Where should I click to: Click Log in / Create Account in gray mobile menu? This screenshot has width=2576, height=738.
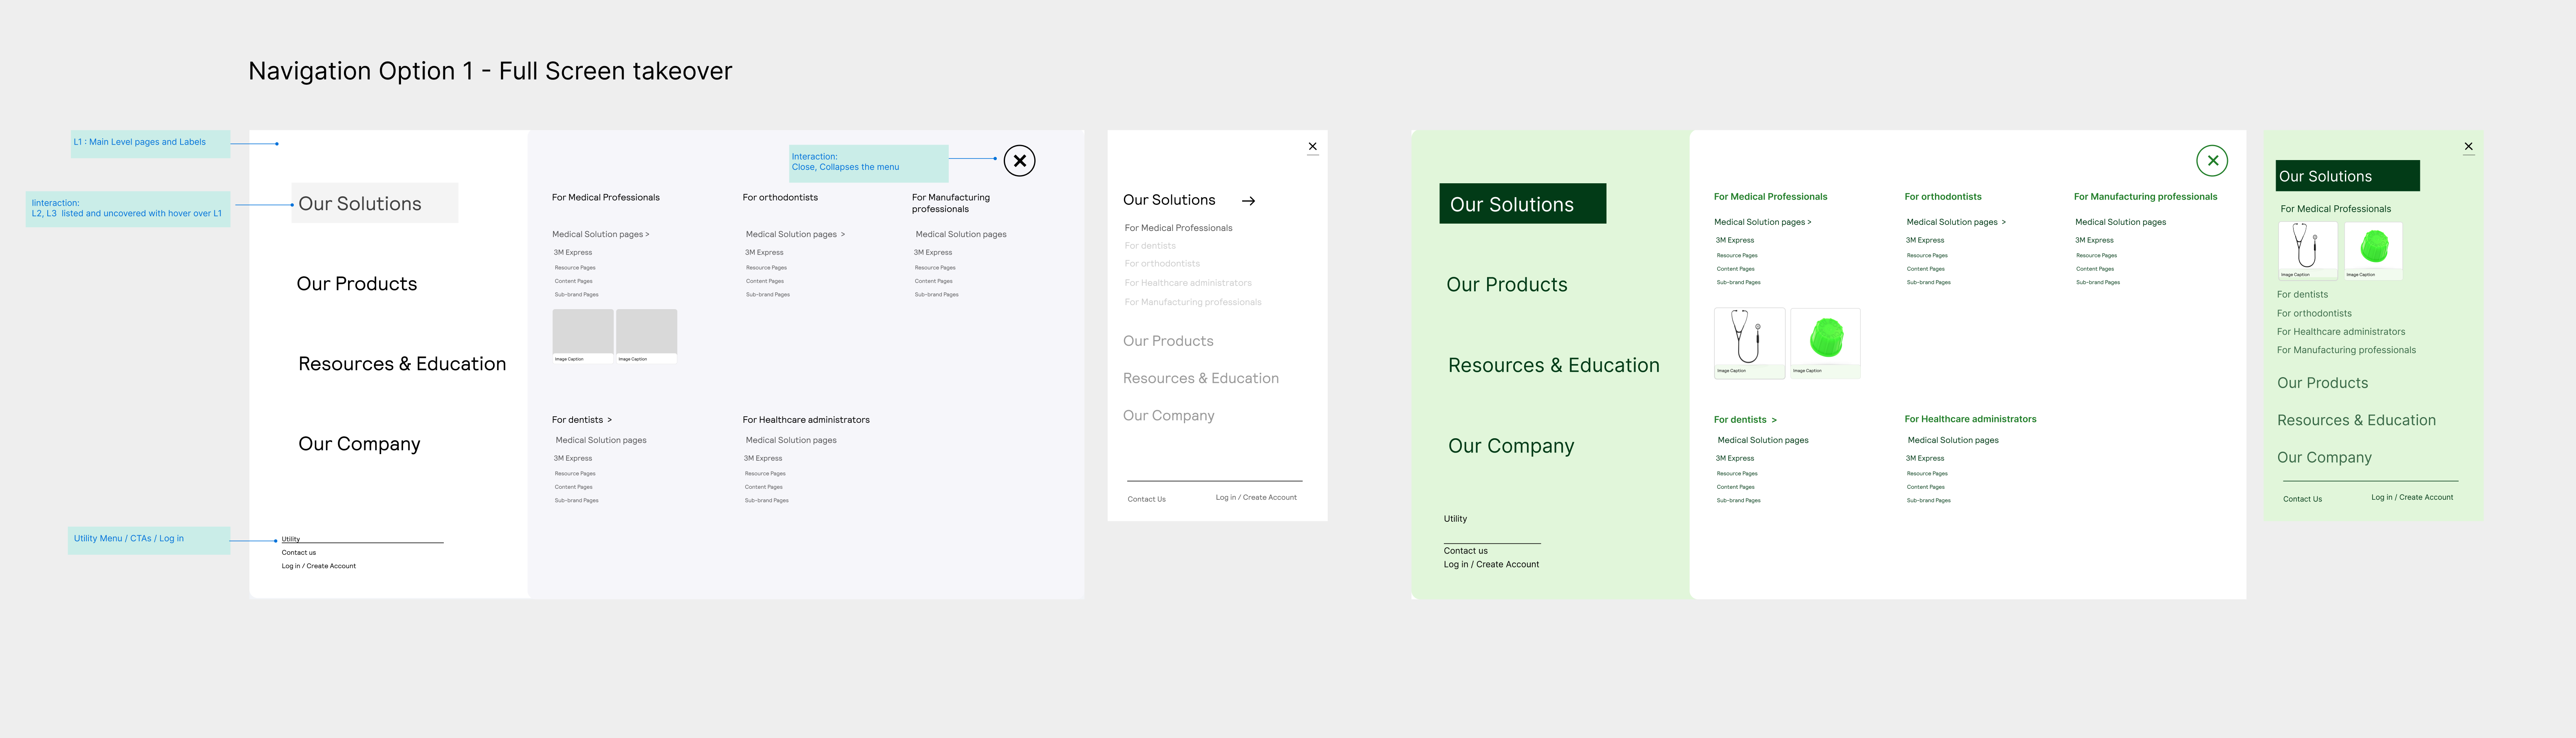(1256, 497)
